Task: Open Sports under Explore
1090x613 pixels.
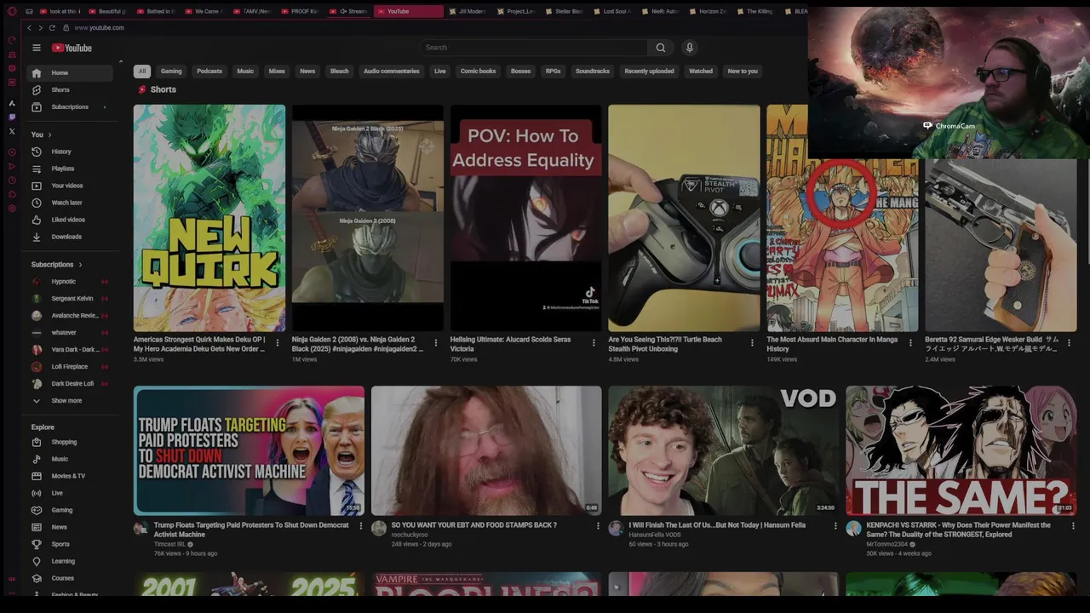Action: pyautogui.click(x=70, y=544)
